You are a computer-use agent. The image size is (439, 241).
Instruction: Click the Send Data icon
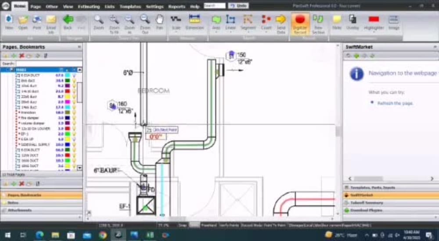281,20
